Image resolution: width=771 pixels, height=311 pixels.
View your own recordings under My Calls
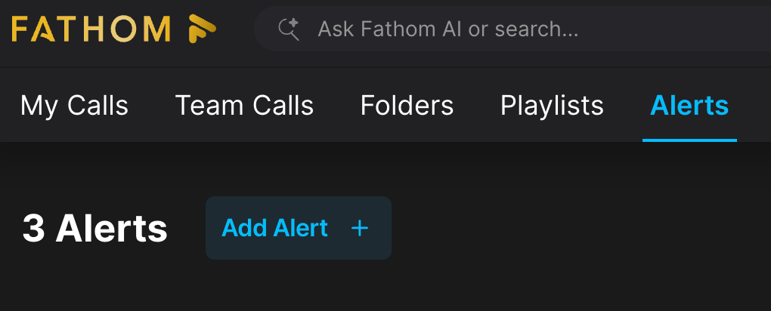[74, 106]
